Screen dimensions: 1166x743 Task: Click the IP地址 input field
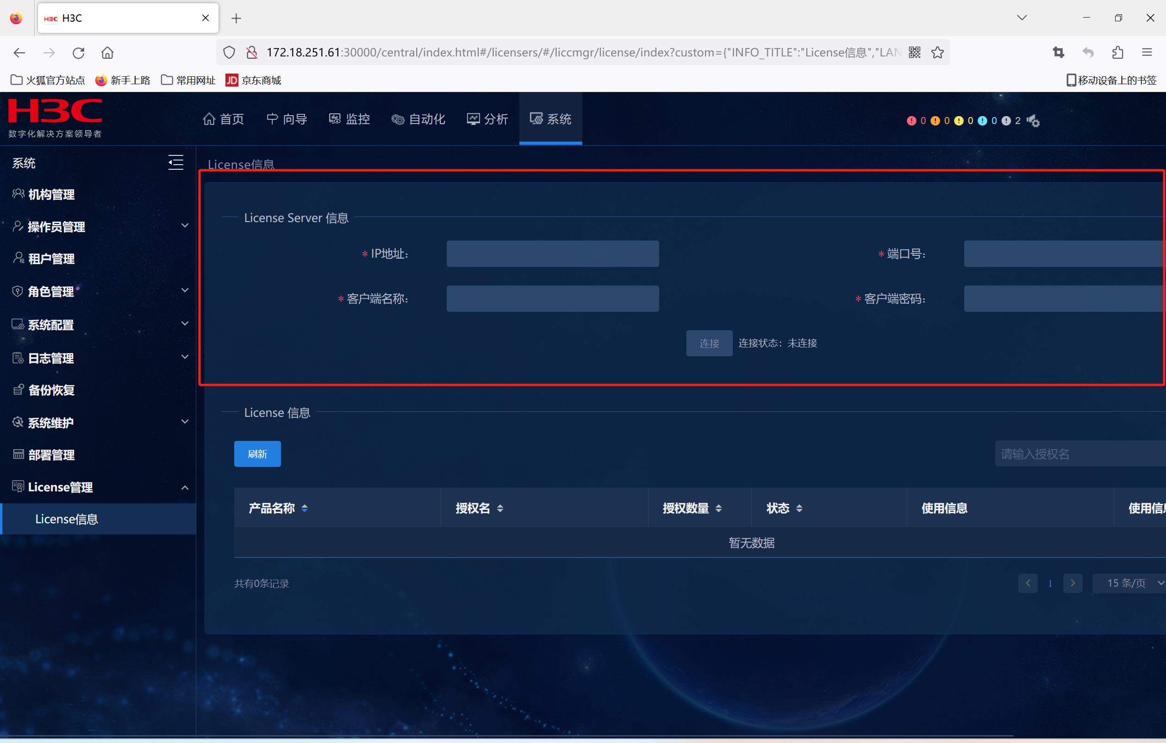[552, 254]
